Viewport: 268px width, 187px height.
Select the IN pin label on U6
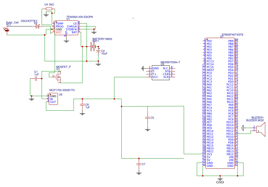[51, 99]
